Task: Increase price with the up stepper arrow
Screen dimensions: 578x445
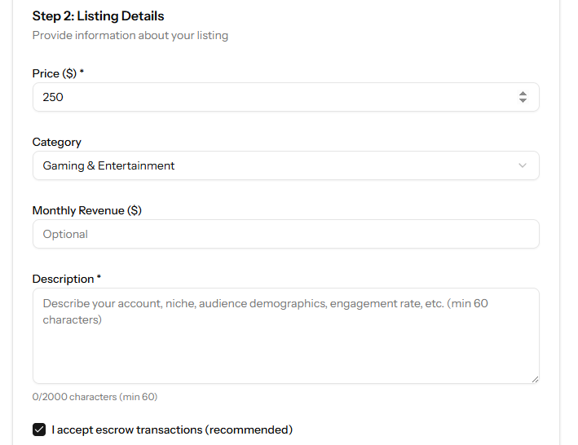Action: tap(523, 94)
